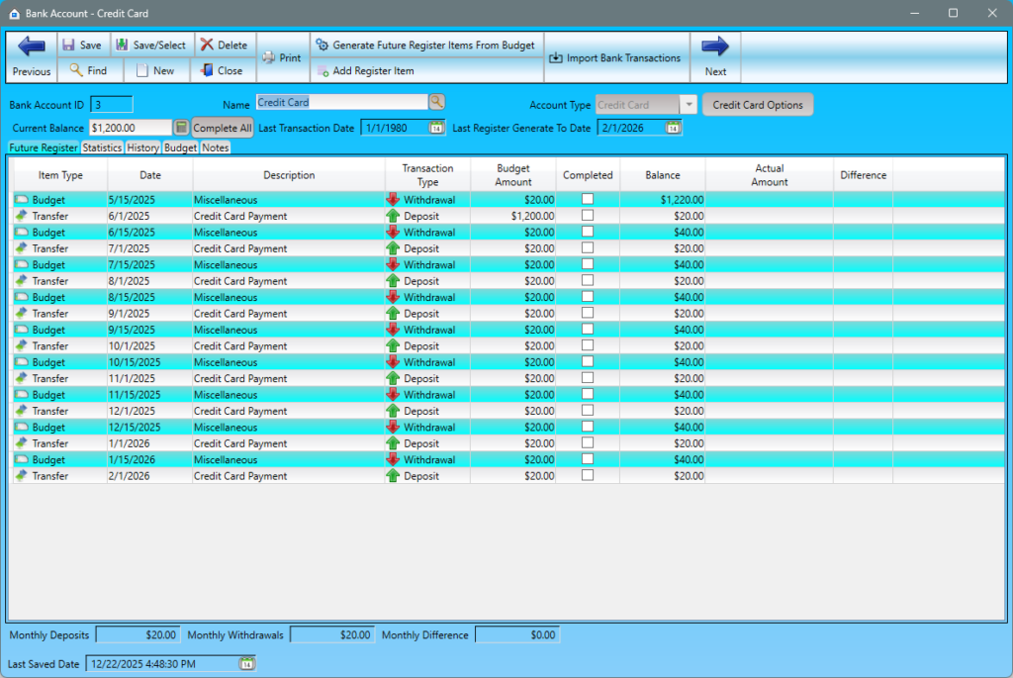1013x678 pixels.
Task: Mark the 6/1/2025 Credit Card Payment completed
Action: tap(588, 216)
